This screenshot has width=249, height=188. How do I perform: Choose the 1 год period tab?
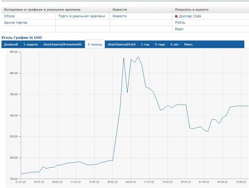coord(145,45)
